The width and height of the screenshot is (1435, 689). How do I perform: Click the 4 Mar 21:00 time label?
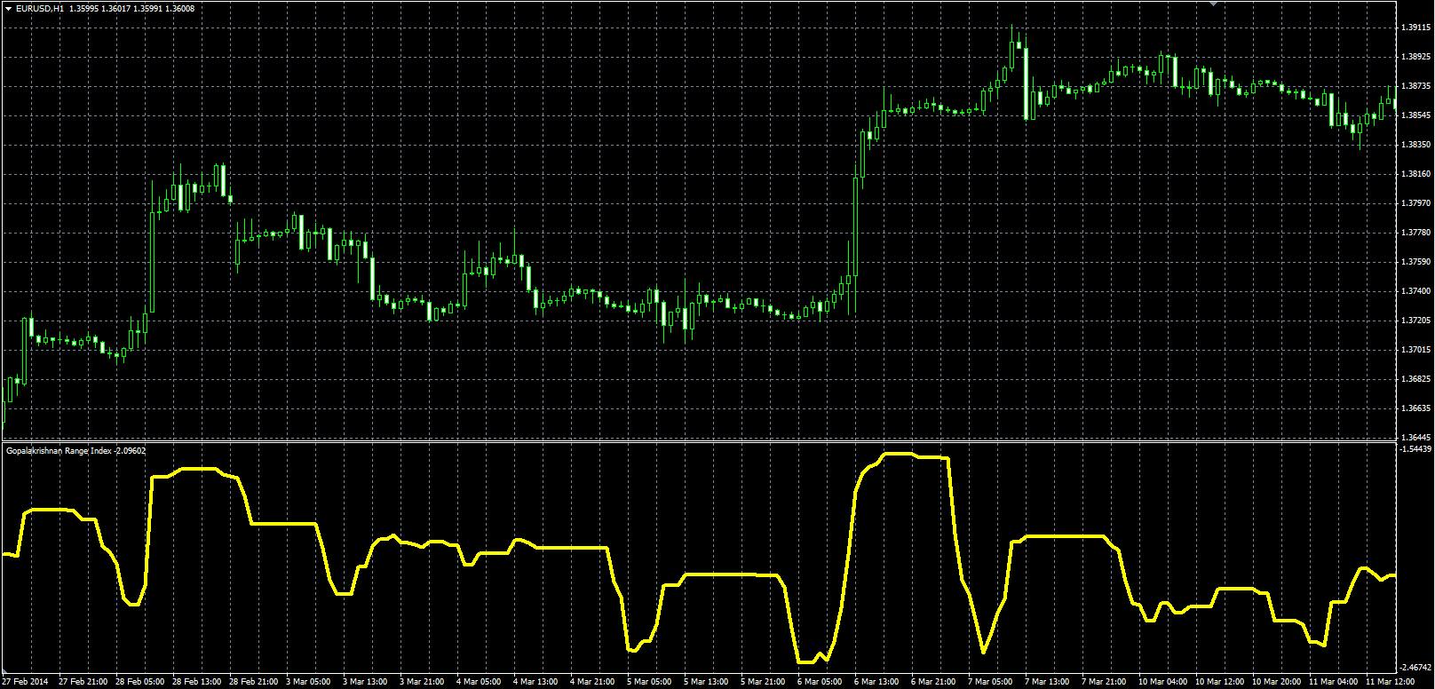(x=592, y=682)
